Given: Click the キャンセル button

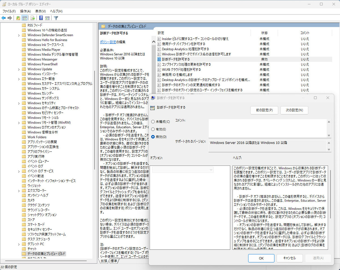Looking at the screenshot, I should pyautogui.click(x=290, y=258).
